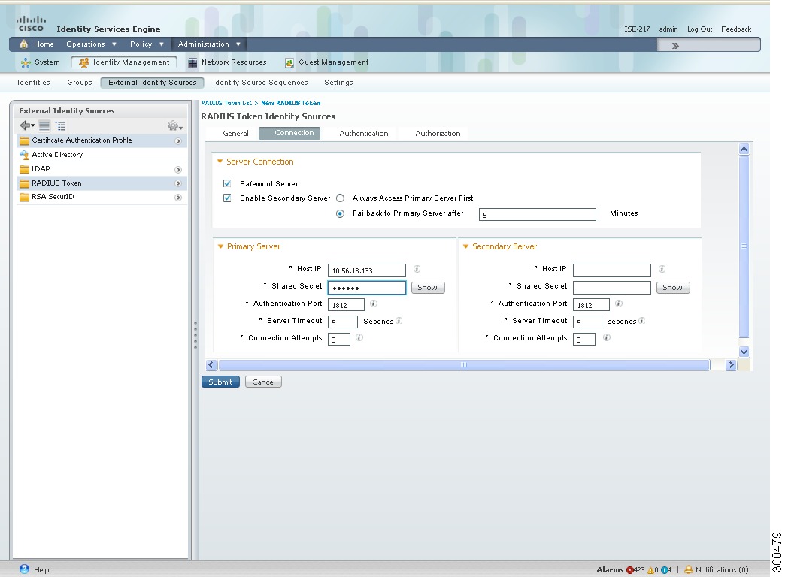785x577 pixels.
Task: Click the horizontal scrollbar thumb
Action: coord(464,365)
